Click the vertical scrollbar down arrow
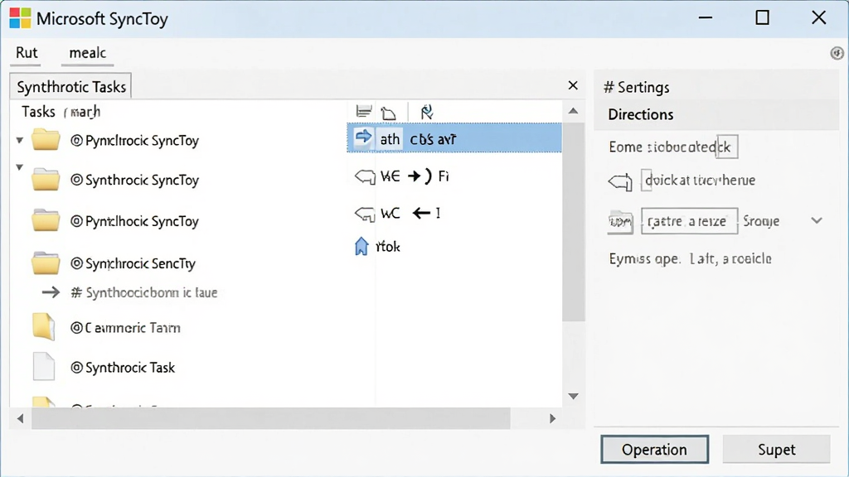The image size is (849, 477). point(574,397)
